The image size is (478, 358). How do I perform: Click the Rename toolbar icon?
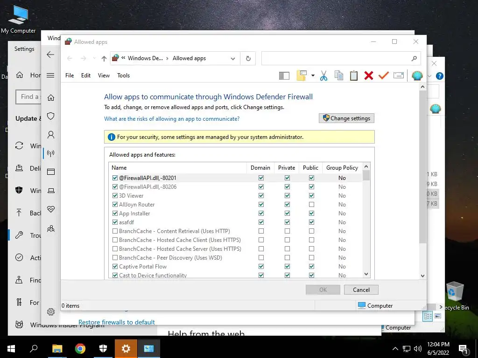tap(399, 75)
